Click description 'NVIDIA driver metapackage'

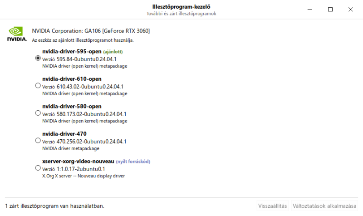[x=71, y=148]
